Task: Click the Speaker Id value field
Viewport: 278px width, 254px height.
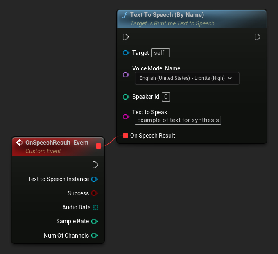Action: coord(165,97)
